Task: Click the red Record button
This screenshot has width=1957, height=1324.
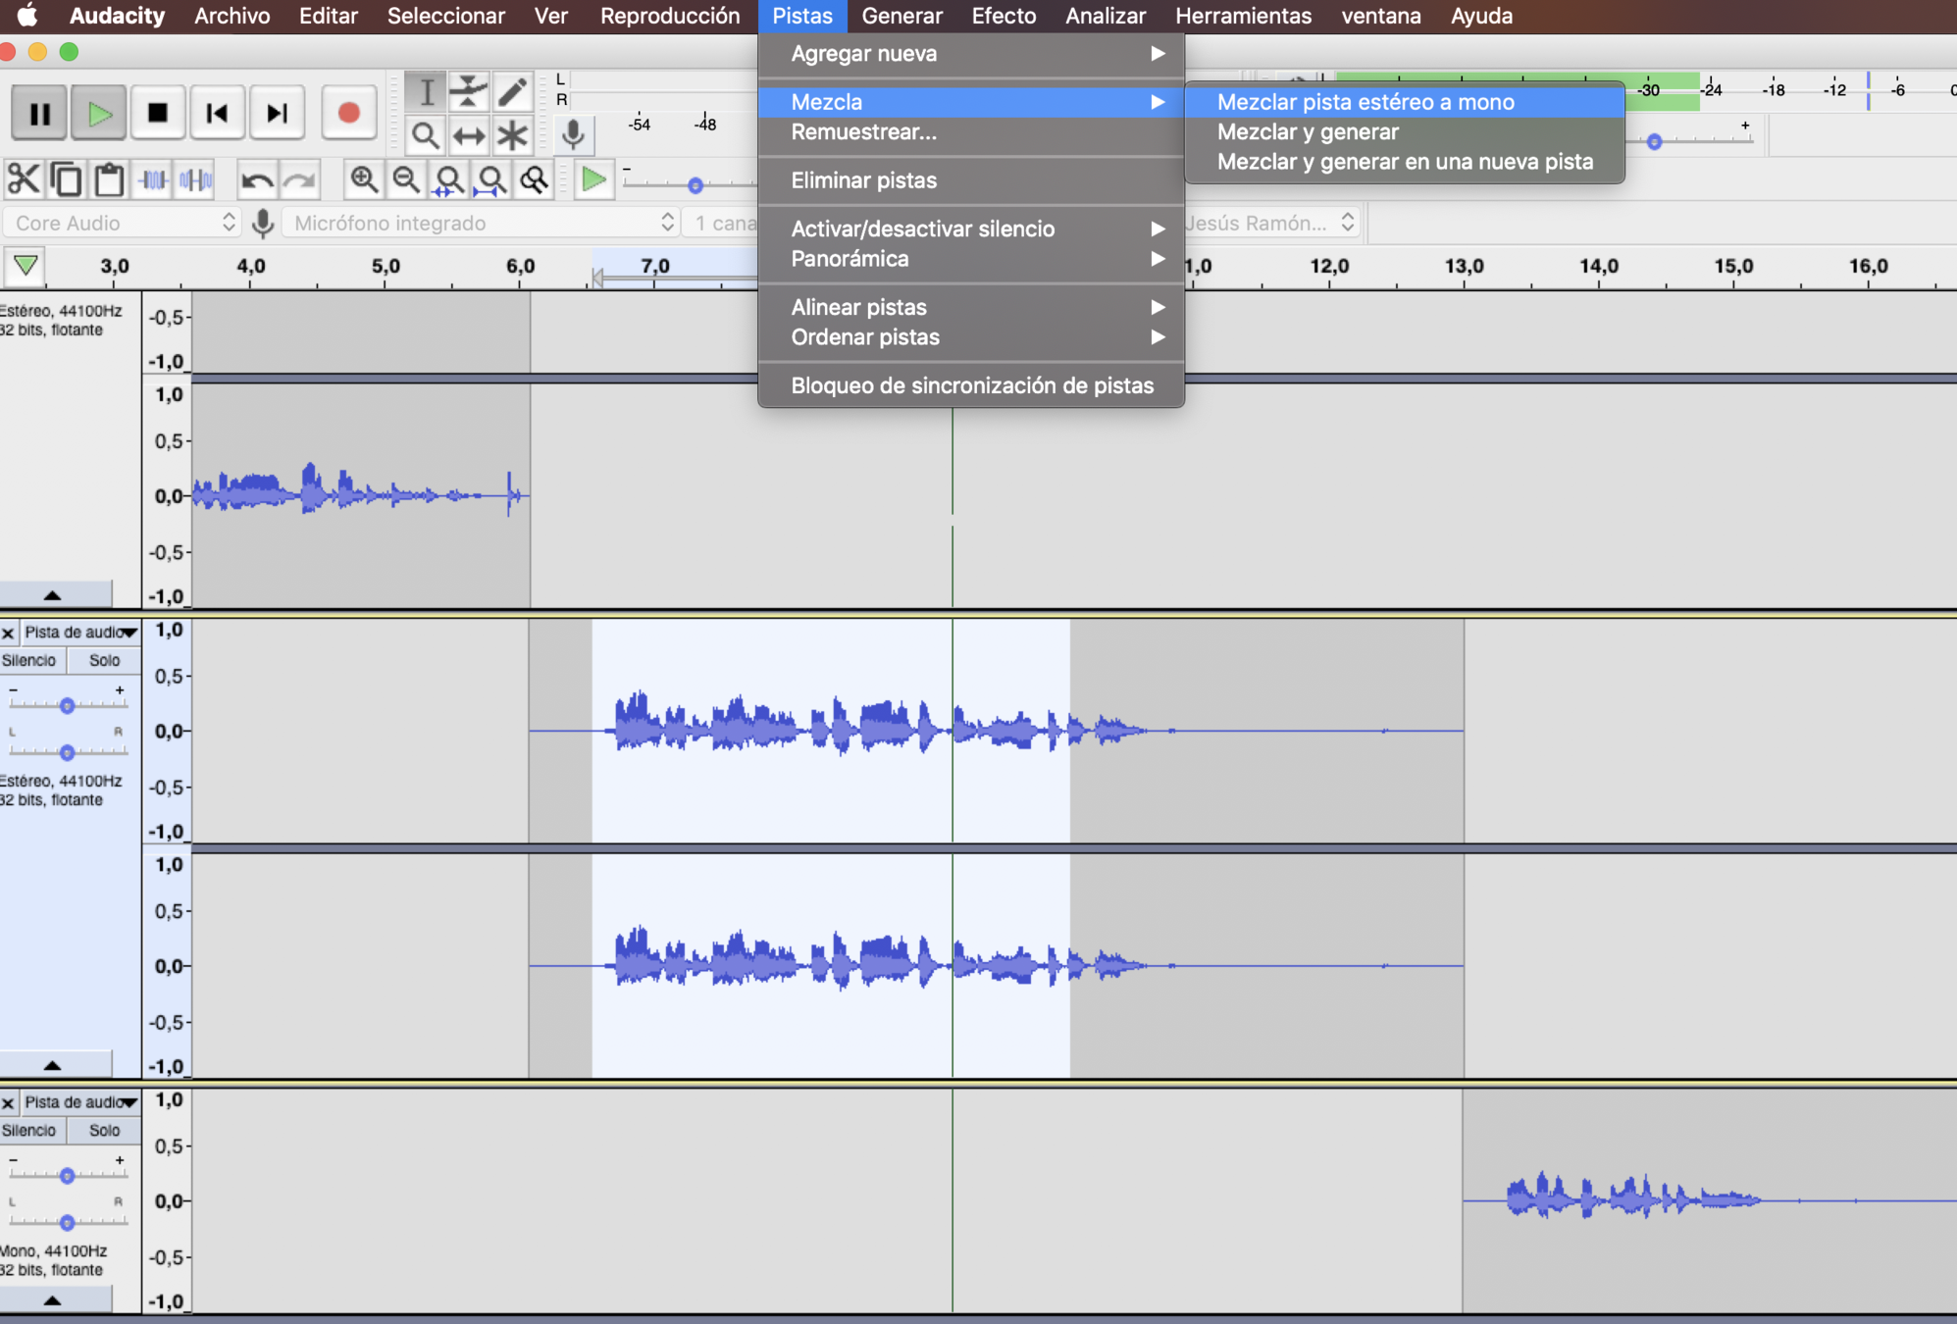Action: [348, 113]
